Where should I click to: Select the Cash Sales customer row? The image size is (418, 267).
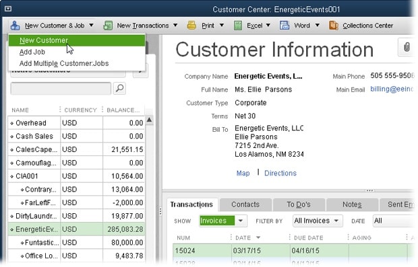click(76, 136)
